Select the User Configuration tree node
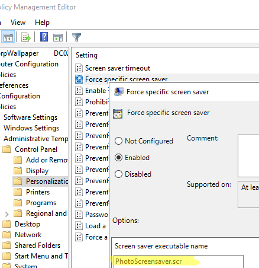This screenshot has height=268, width=259. [x=20, y=96]
